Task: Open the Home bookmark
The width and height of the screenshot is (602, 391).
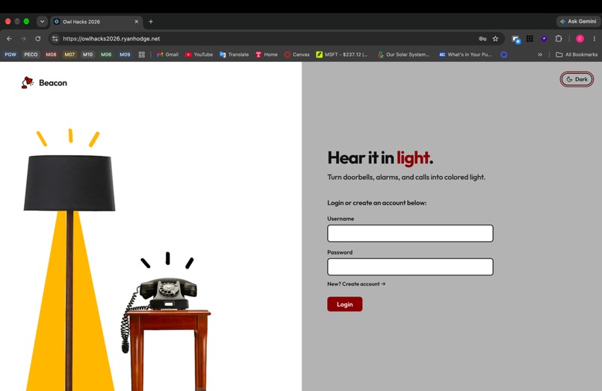Action: (x=267, y=54)
